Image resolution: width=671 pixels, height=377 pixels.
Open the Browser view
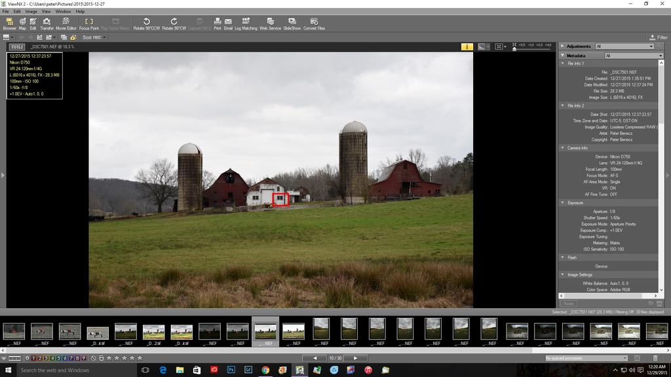[9, 24]
